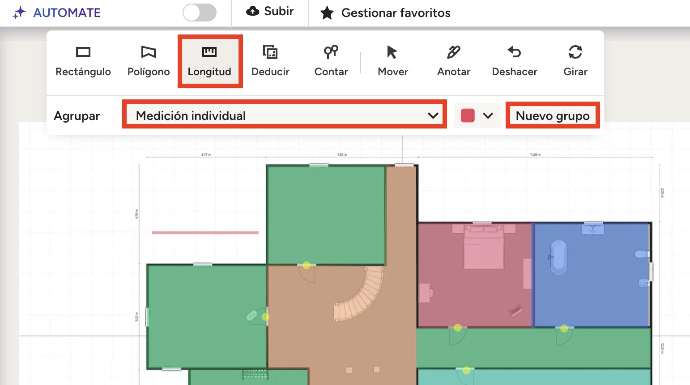Click the Deshacer undo icon
The image size is (690, 385).
[514, 52]
